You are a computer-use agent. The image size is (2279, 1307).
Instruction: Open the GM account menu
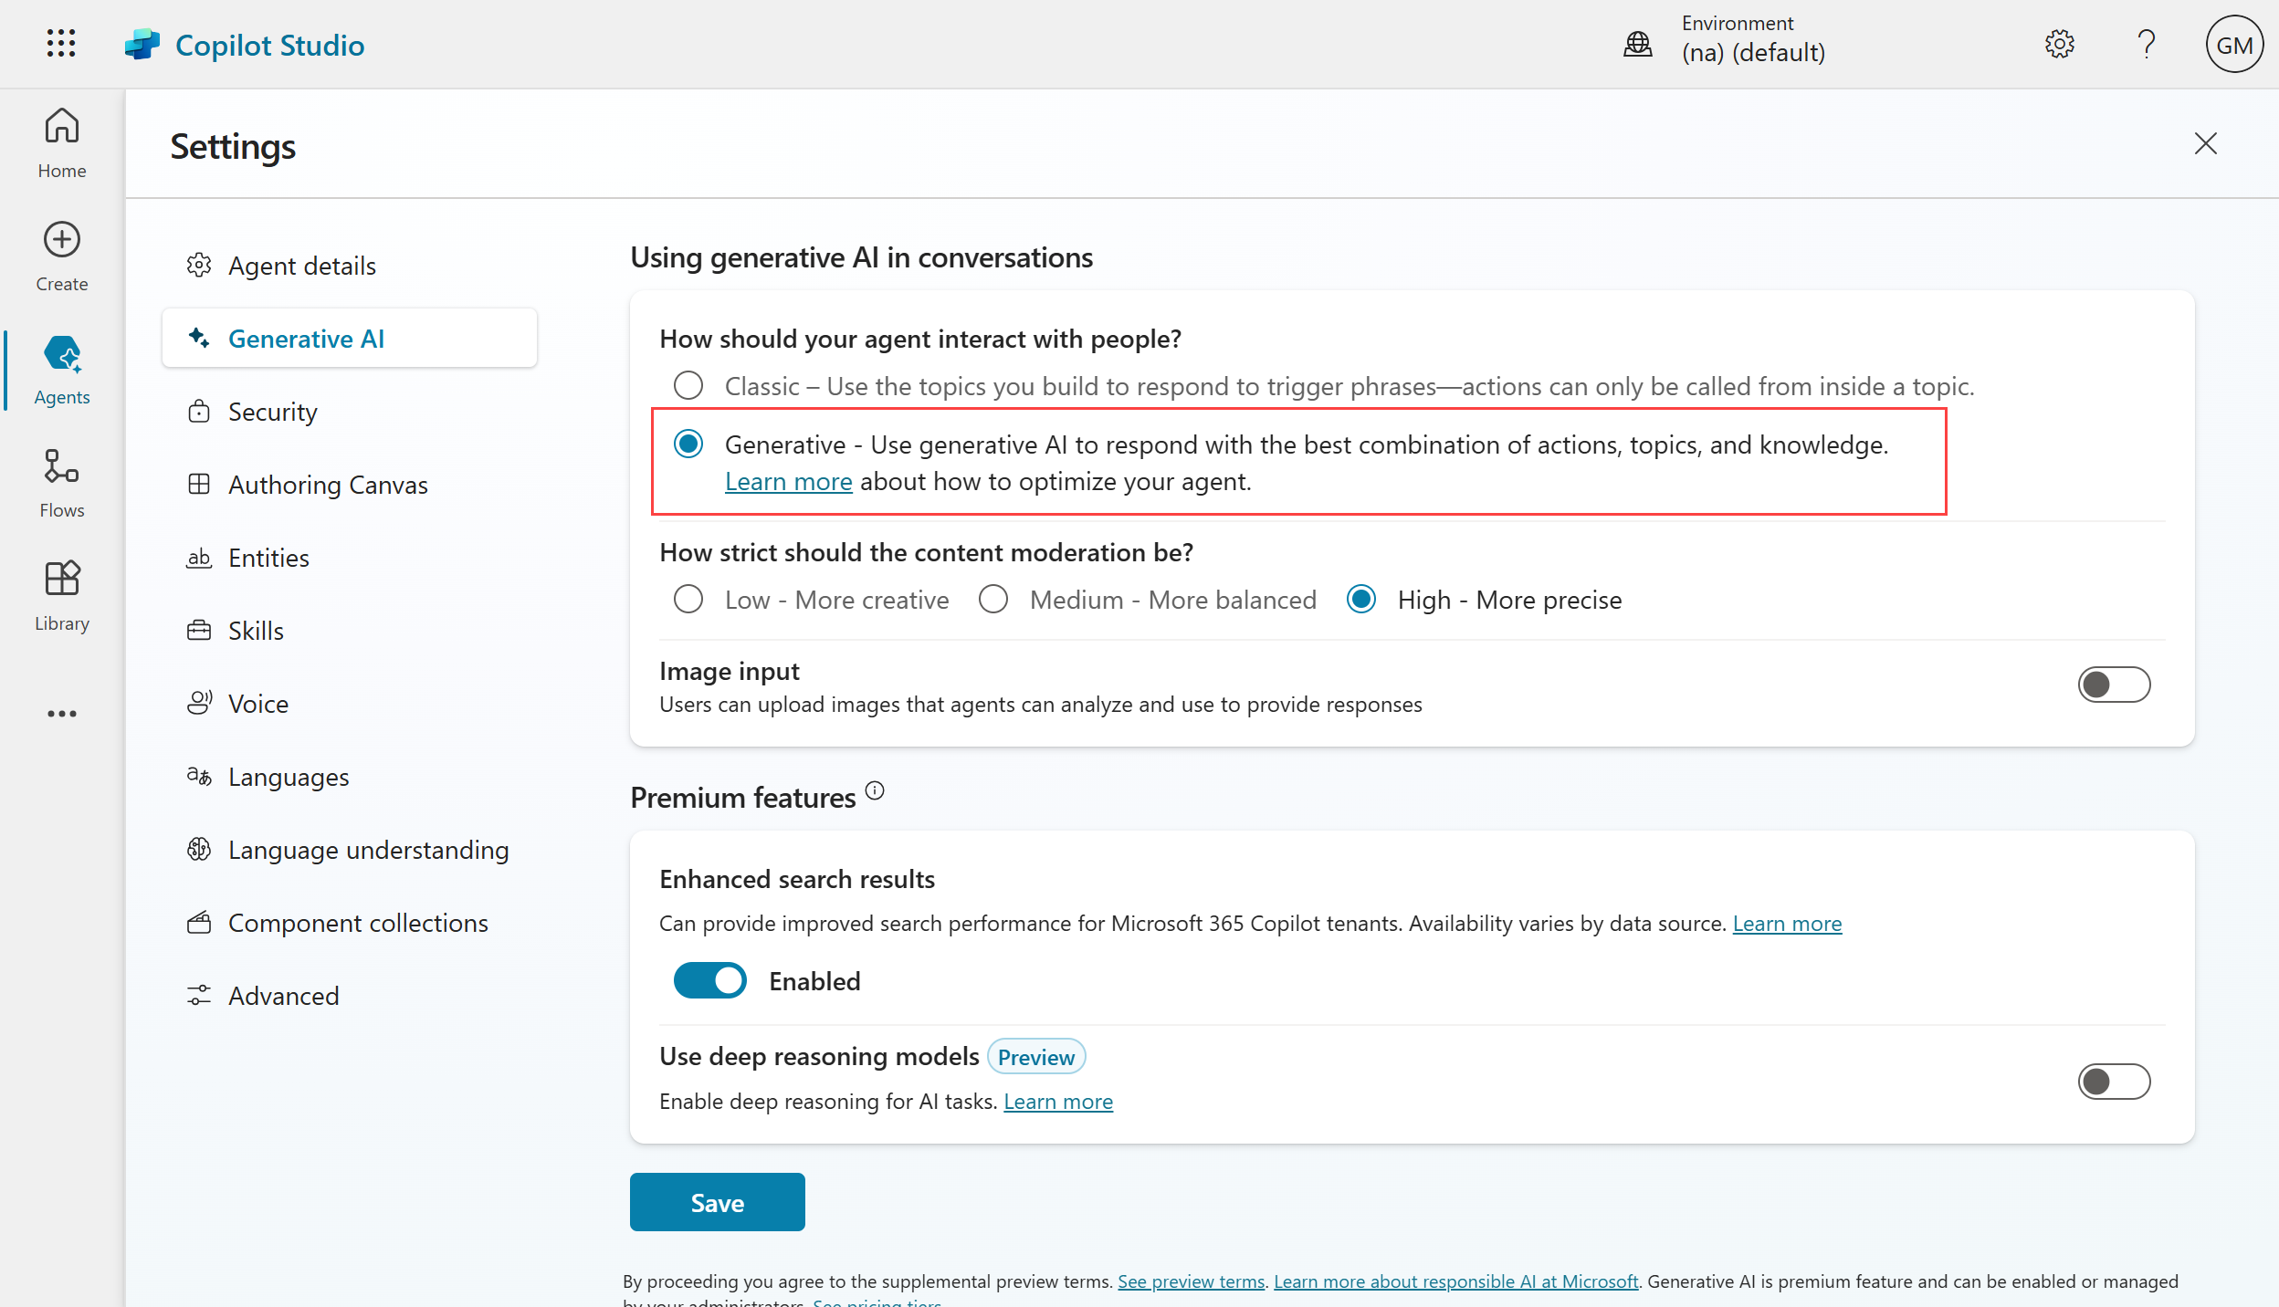click(2233, 44)
